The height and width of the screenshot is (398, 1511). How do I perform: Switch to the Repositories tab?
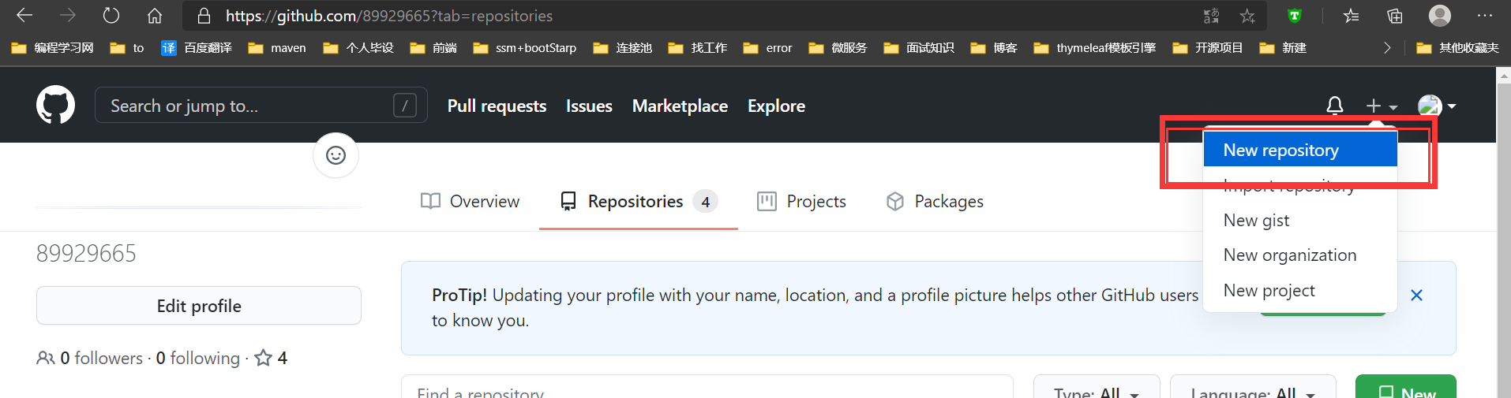click(639, 202)
